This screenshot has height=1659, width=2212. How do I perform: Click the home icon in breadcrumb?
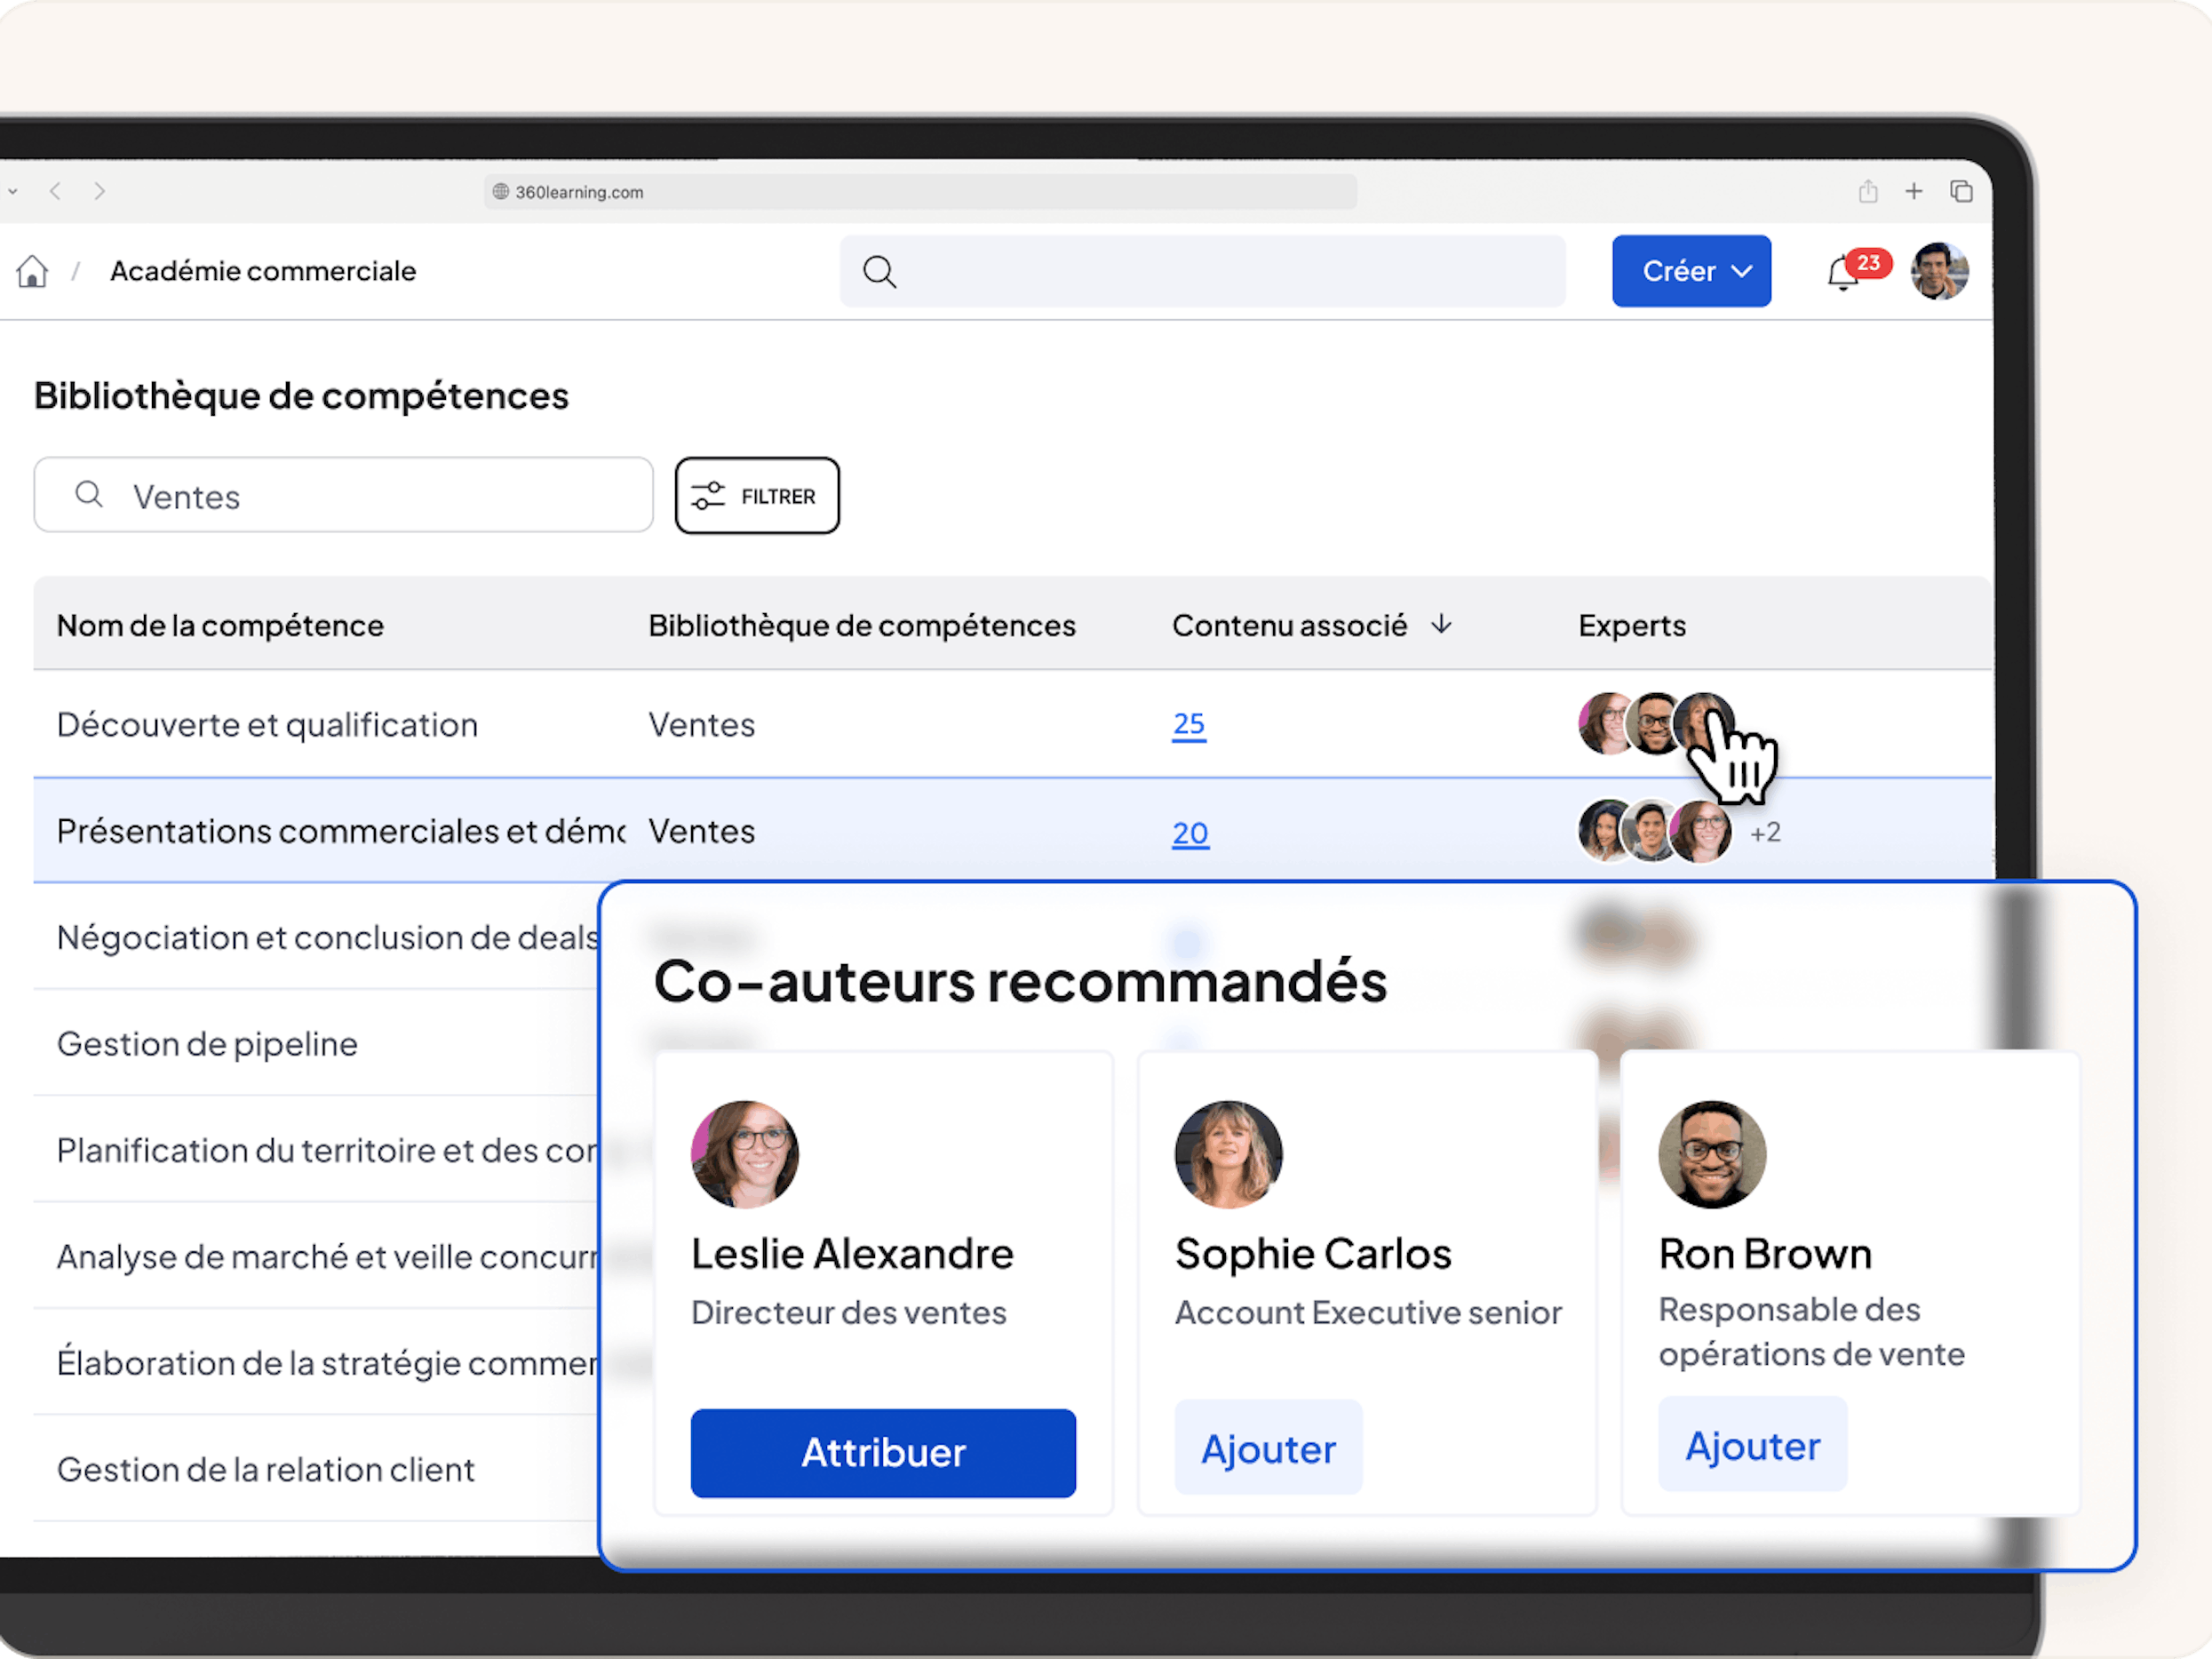coord(32,271)
